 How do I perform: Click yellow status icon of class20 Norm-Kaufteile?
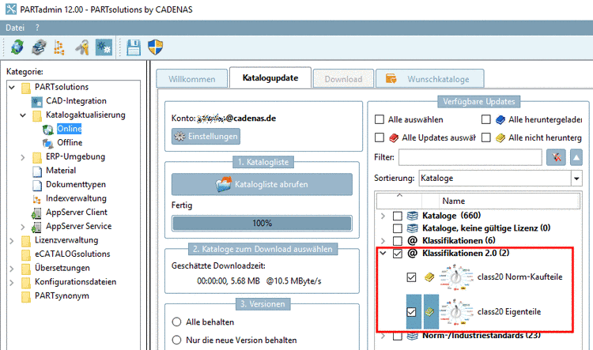429,277
